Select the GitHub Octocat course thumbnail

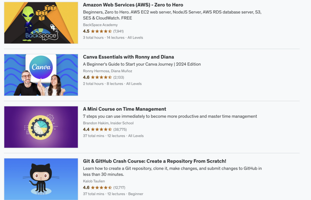[41, 179]
